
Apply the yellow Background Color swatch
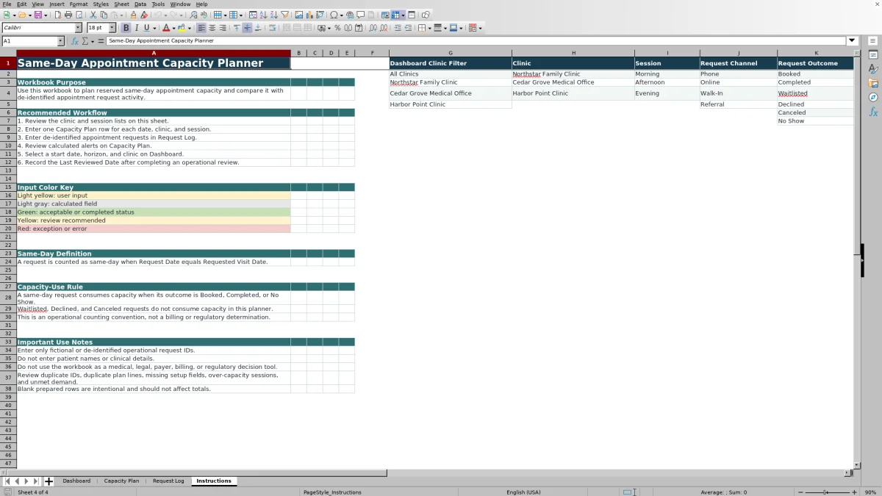click(182, 28)
